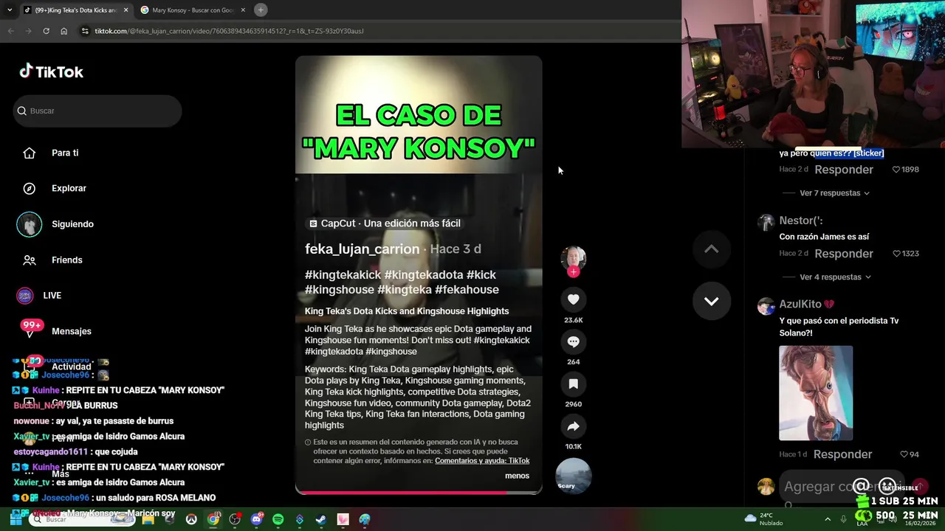Open site information icon in address bar
945x531 pixels.
coord(85,31)
